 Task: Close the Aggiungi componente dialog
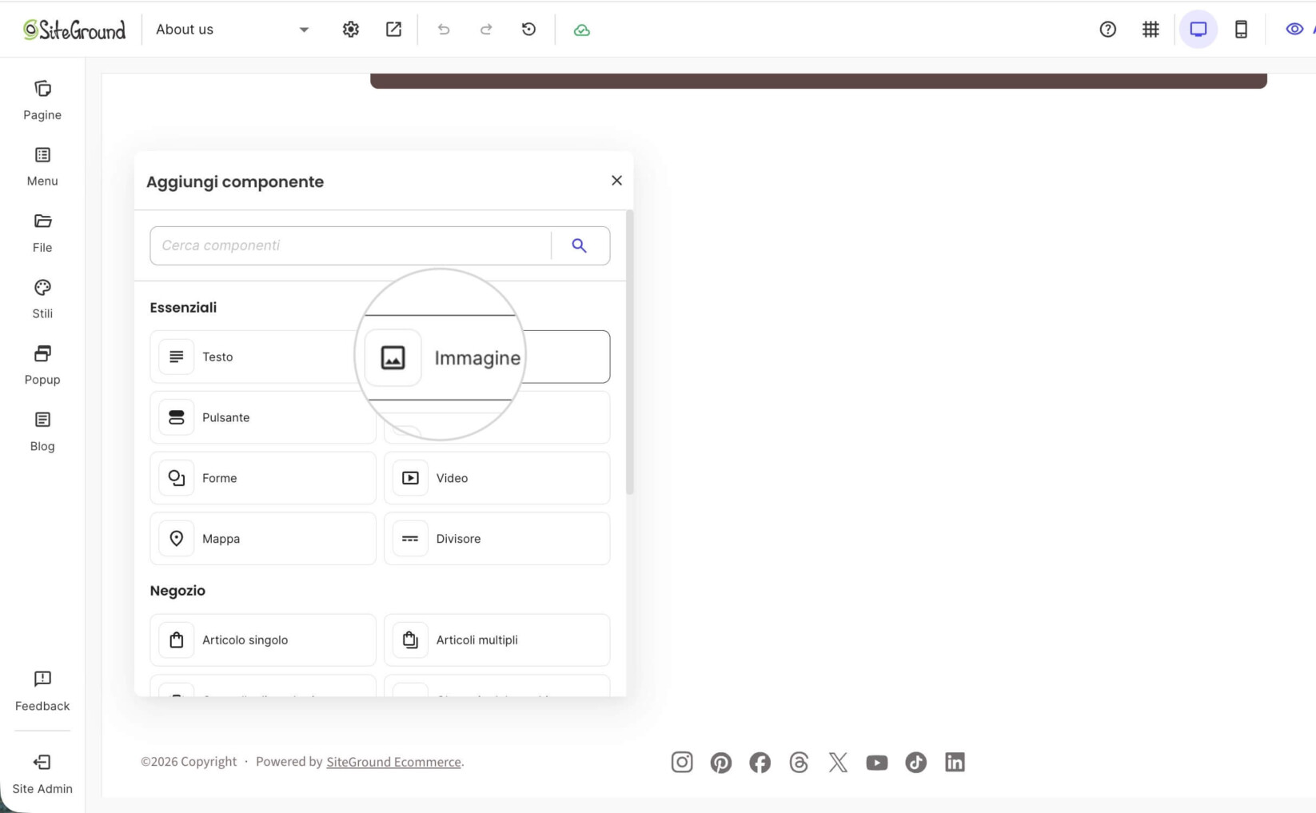pos(616,181)
